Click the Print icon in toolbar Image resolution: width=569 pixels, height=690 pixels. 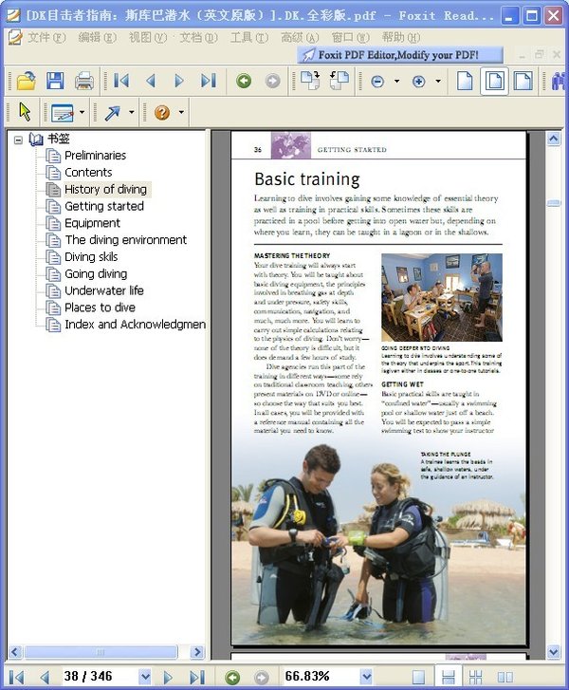click(x=84, y=82)
